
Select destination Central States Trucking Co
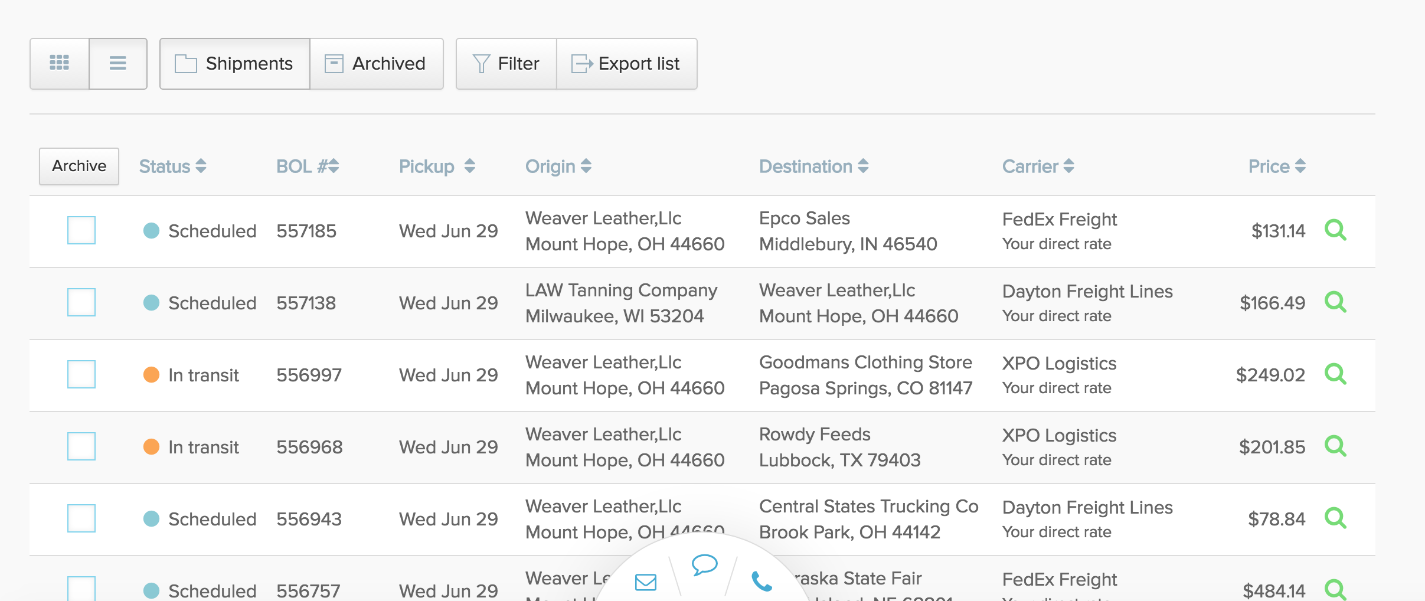click(869, 507)
